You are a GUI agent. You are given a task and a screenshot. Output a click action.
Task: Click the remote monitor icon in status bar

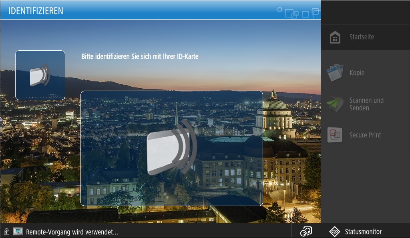[x=18, y=232]
